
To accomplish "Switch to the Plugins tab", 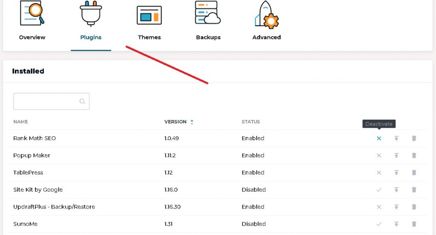I will click(91, 37).
